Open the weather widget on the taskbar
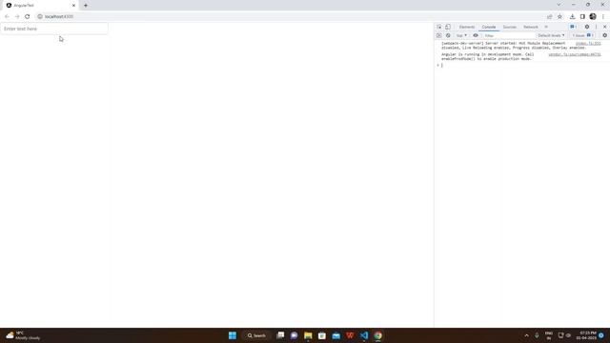Screen dimensions: 610x343 (x=23, y=335)
